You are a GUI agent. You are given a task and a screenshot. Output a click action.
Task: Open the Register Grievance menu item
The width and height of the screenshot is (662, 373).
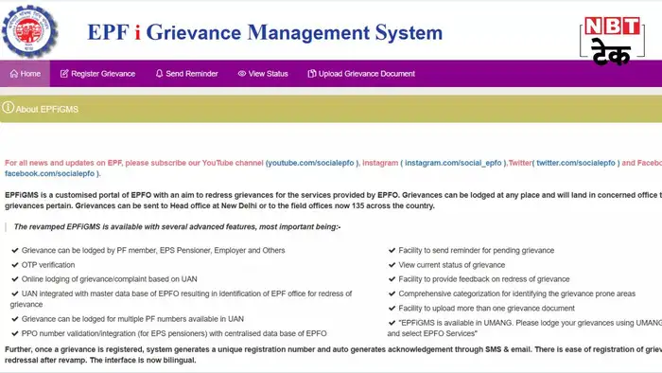pyautogui.click(x=97, y=74)
